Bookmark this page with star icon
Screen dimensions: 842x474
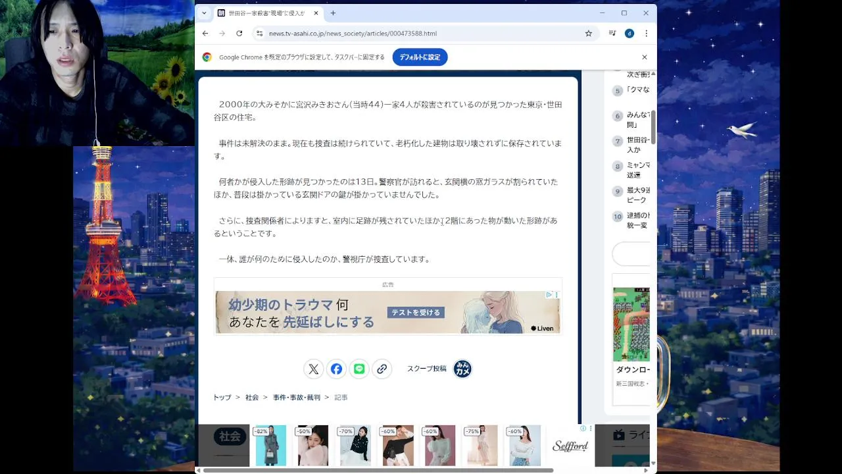[x=589, y=33]
